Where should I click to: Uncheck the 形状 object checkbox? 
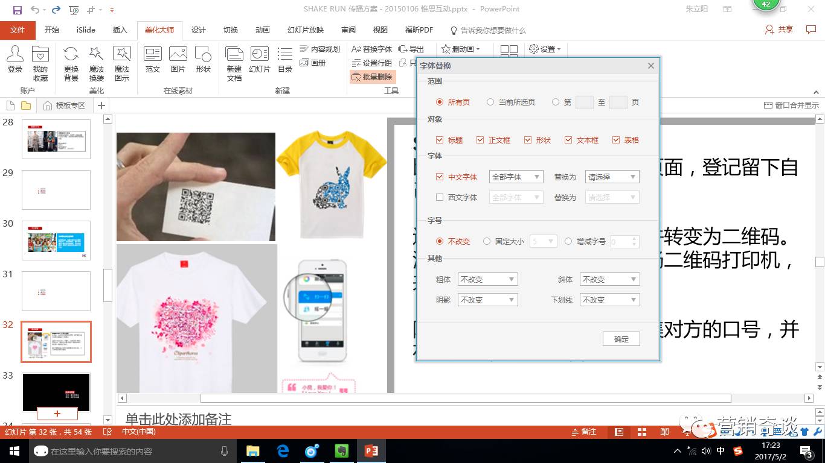tap(528, 140)
